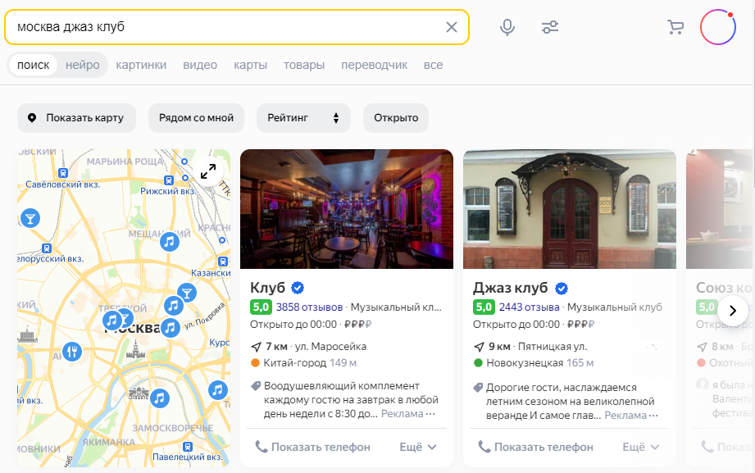Viewport: 755px width, 473px height.
Task: Toggle the 'Открыто' filter
Action: click(396, 118)
